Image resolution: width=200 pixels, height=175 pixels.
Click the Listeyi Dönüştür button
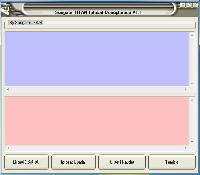(x=26, y=162)
